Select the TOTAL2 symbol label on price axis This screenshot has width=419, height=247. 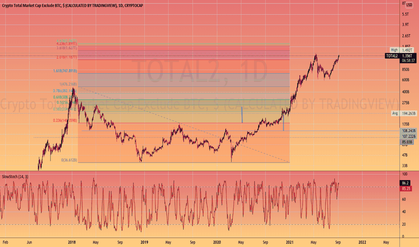click(392, 56)
